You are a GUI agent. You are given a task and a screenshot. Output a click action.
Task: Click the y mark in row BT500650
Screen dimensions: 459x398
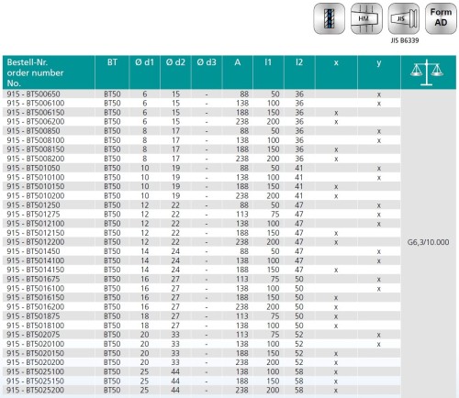pos(379,94)
